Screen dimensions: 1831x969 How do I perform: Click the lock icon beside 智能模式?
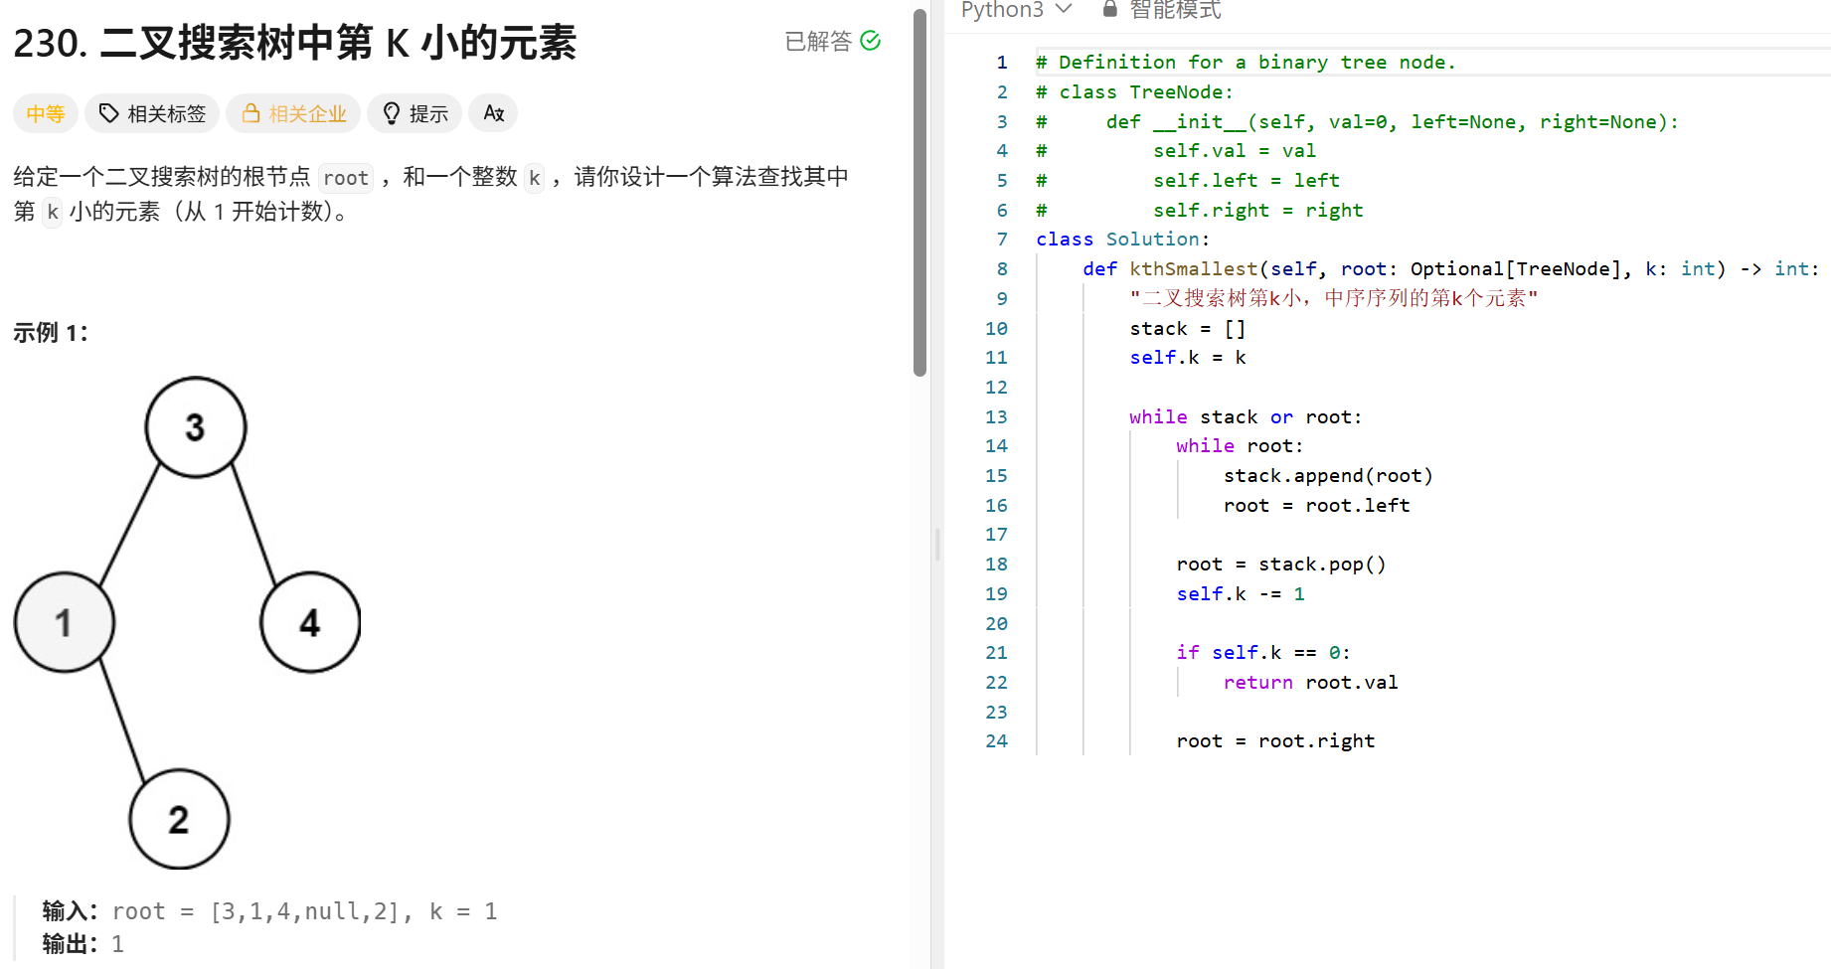[x=1109, y=9]
